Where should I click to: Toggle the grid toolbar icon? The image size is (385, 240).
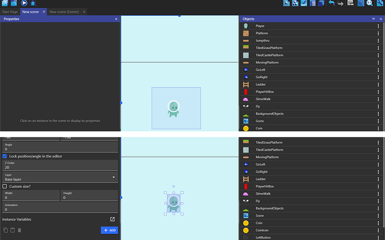point(360,3)
